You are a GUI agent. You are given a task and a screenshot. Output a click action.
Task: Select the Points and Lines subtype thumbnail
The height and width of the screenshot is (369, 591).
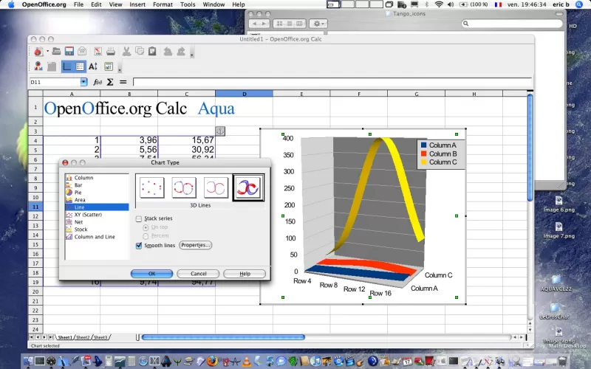tap(184, 187)
